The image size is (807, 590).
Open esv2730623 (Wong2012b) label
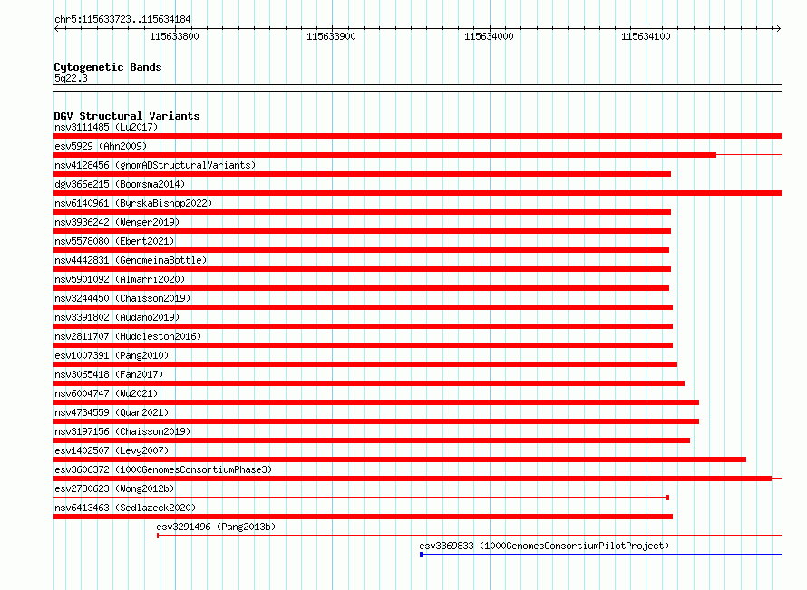pos(114,488)
